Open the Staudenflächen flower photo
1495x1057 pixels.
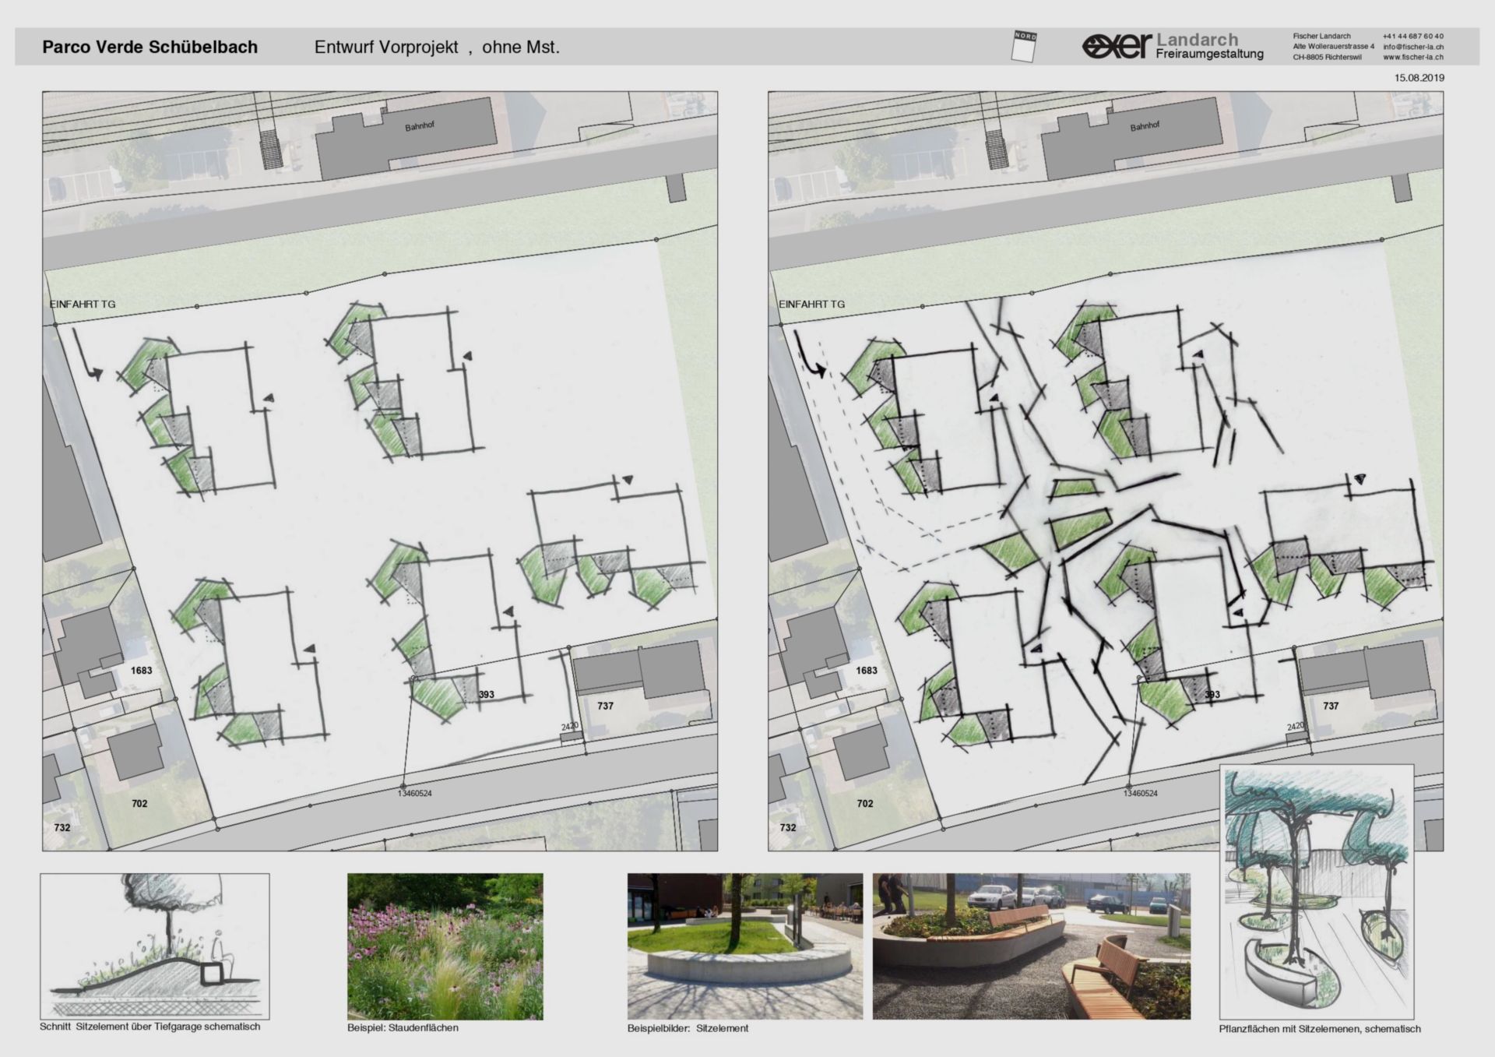click(x=445, y=946)
